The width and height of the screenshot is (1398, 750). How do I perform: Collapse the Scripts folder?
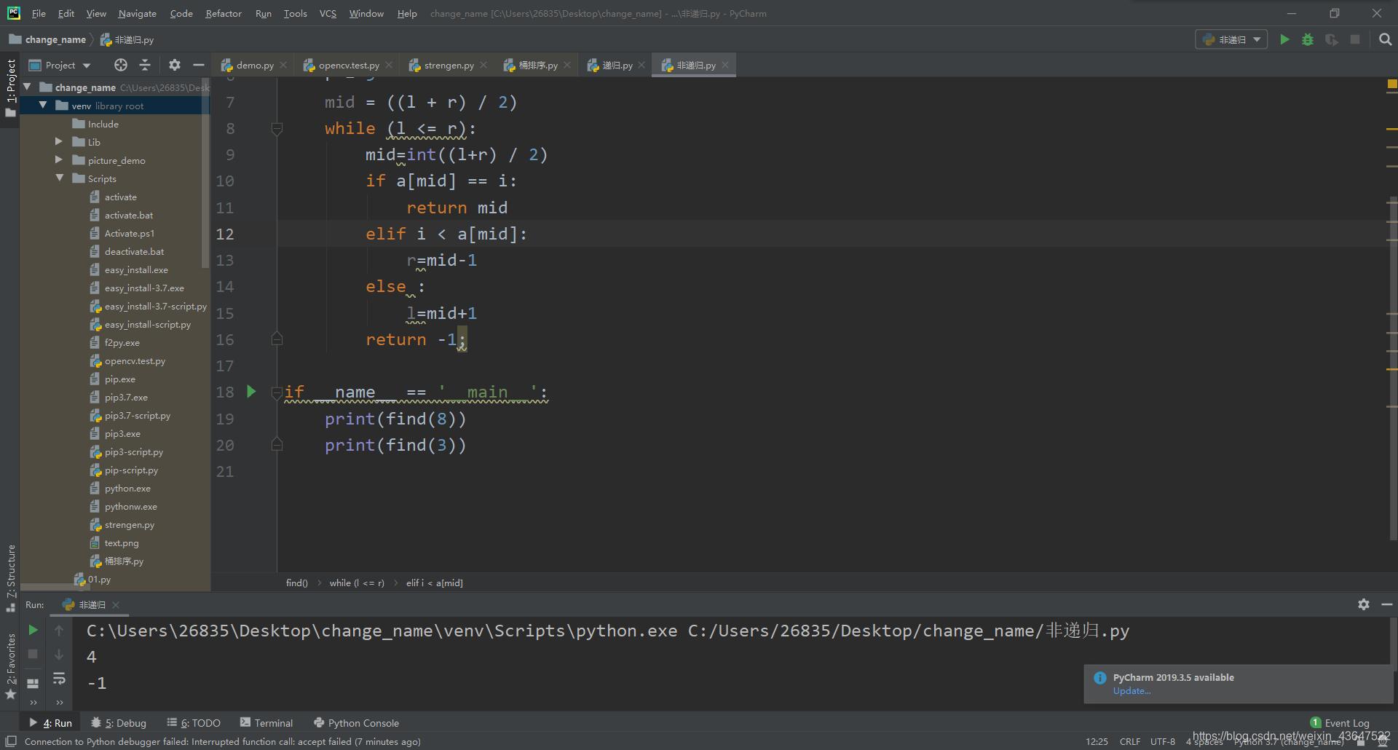coord(60,178)
